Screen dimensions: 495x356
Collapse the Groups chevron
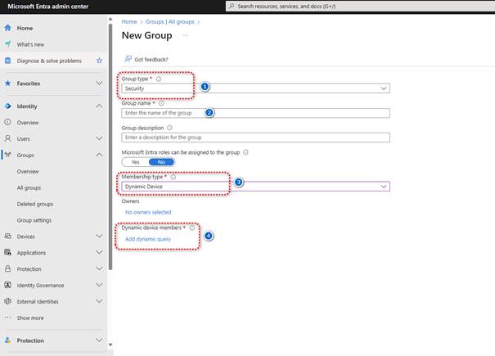[99, 155]
